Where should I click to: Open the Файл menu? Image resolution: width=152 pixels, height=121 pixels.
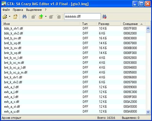click(6, 10)
